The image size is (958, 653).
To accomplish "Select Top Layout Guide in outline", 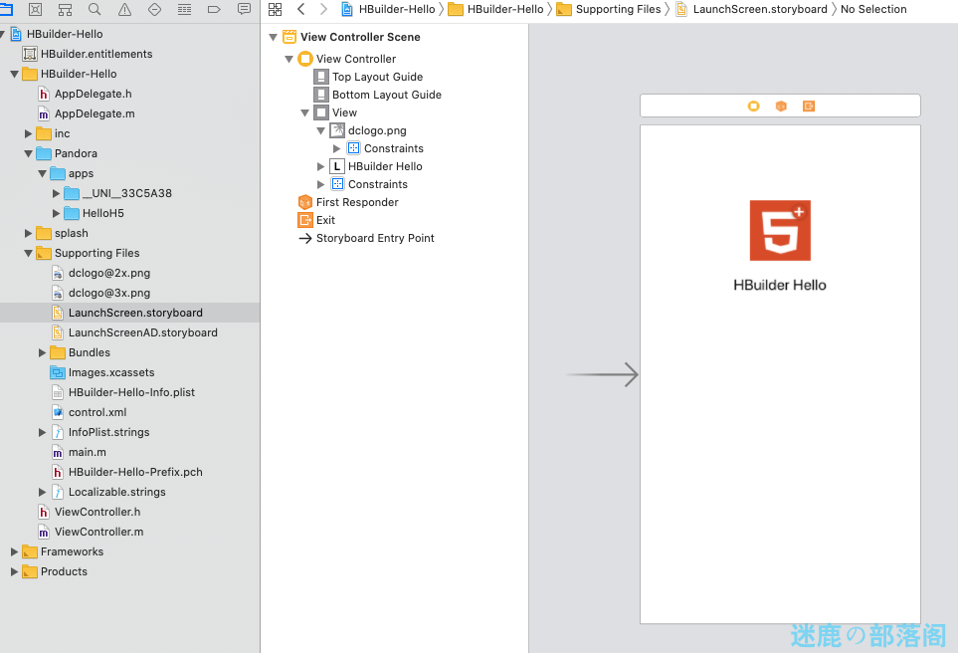I will tap(377, 77).
